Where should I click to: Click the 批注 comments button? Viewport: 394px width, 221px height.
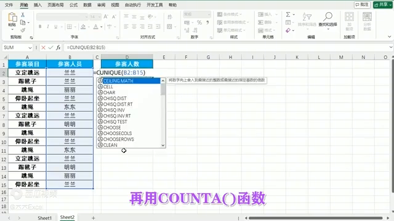[x=362, y=4]
